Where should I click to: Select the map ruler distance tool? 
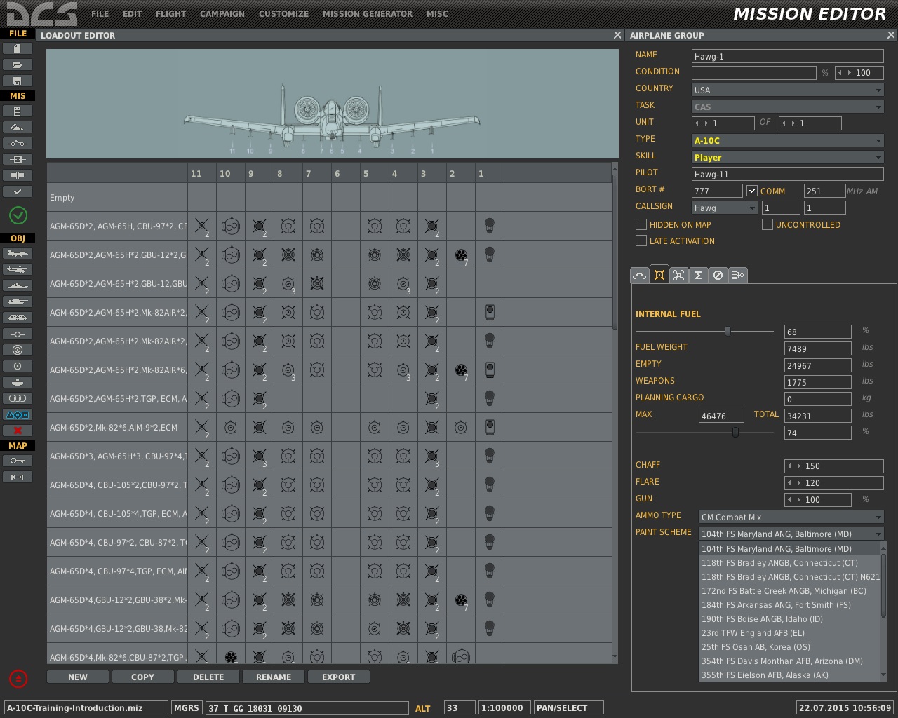(18, 477)
